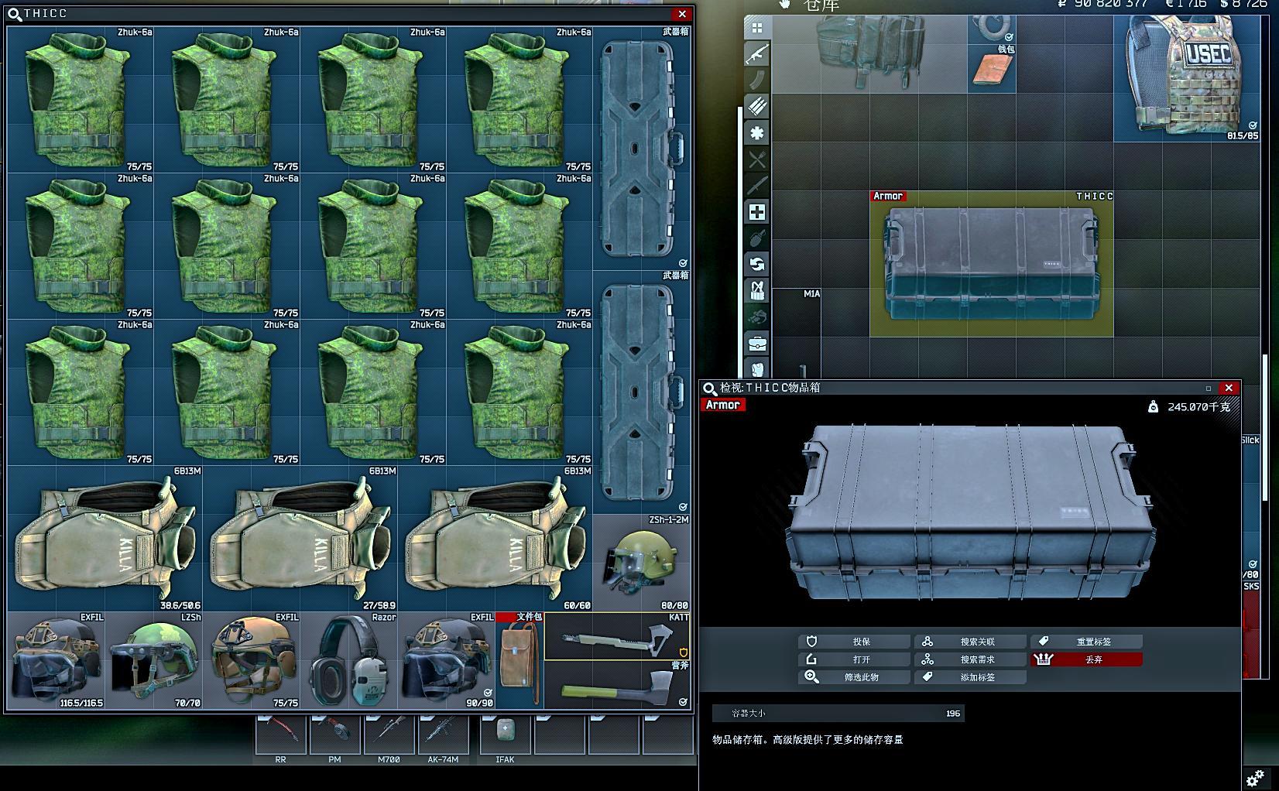Filter stash by briefcase containers icon

click(757, 343)
